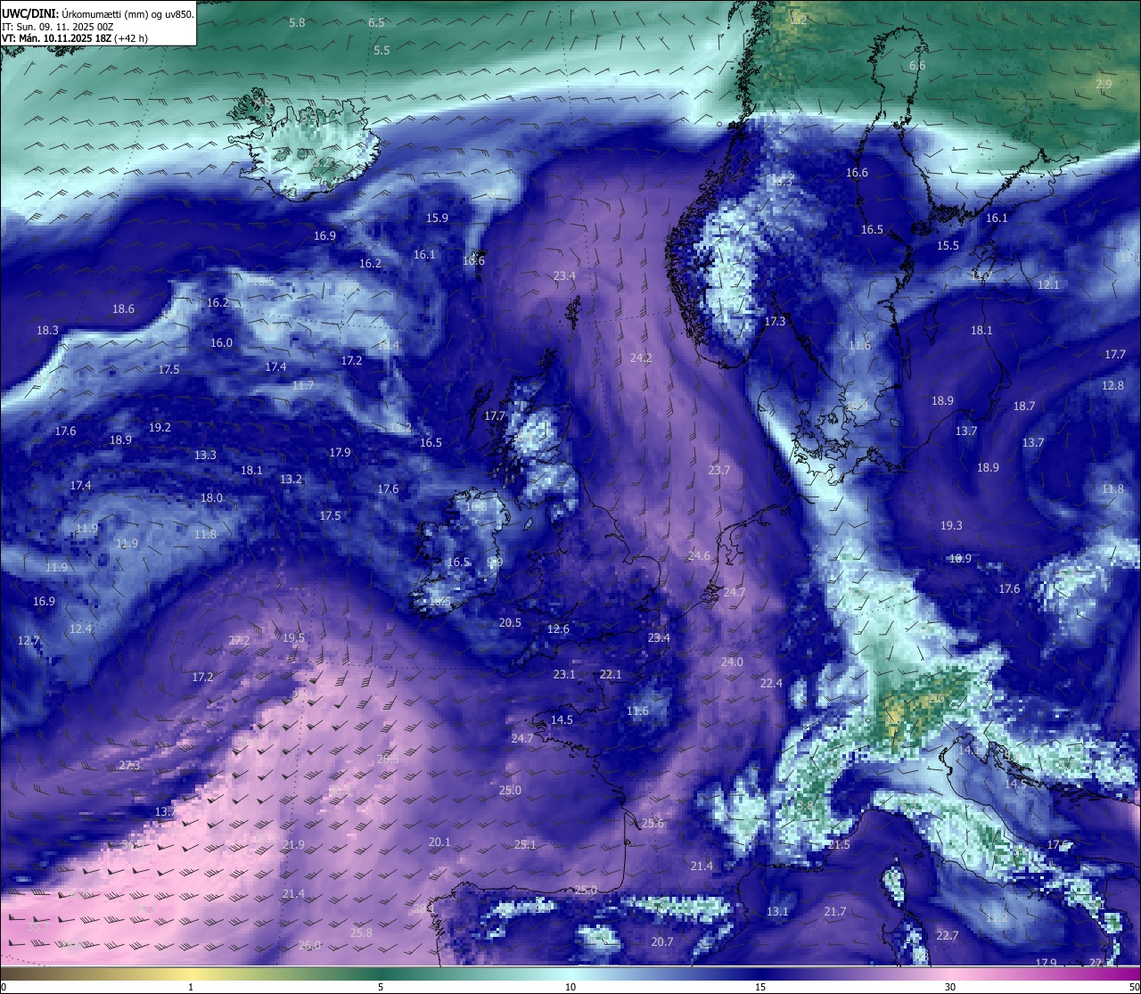Click the map value 25.6
The height and width of the screenshot is (994, 1141).
[653, 824]
